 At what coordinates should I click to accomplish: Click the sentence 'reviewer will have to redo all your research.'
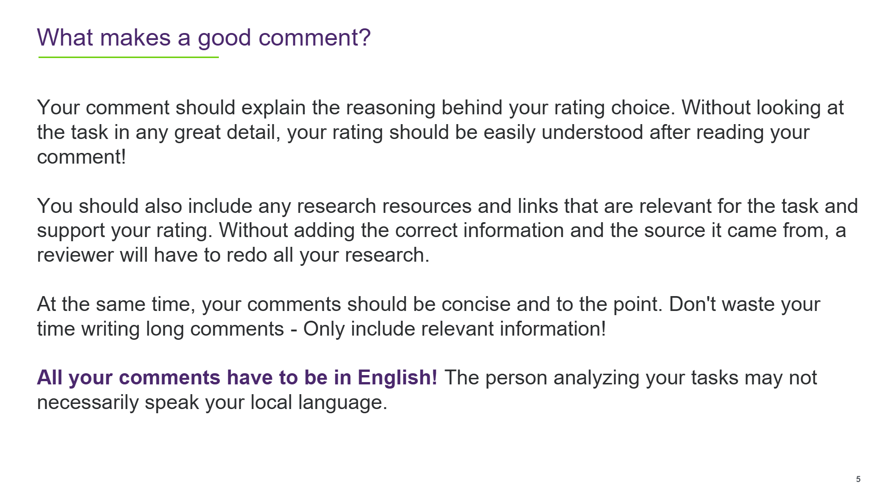point(233,255)
